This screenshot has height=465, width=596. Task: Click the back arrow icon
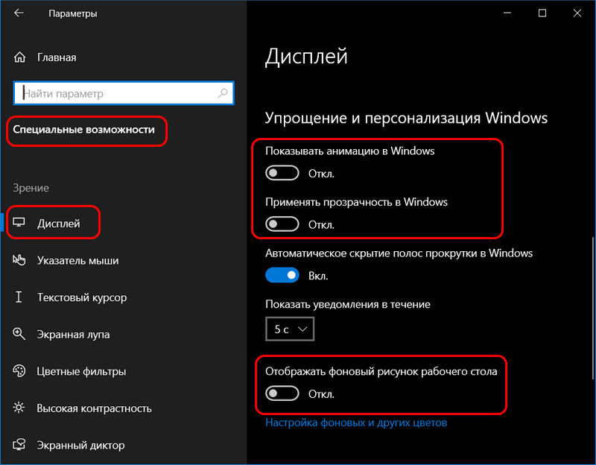click(18, 13)
